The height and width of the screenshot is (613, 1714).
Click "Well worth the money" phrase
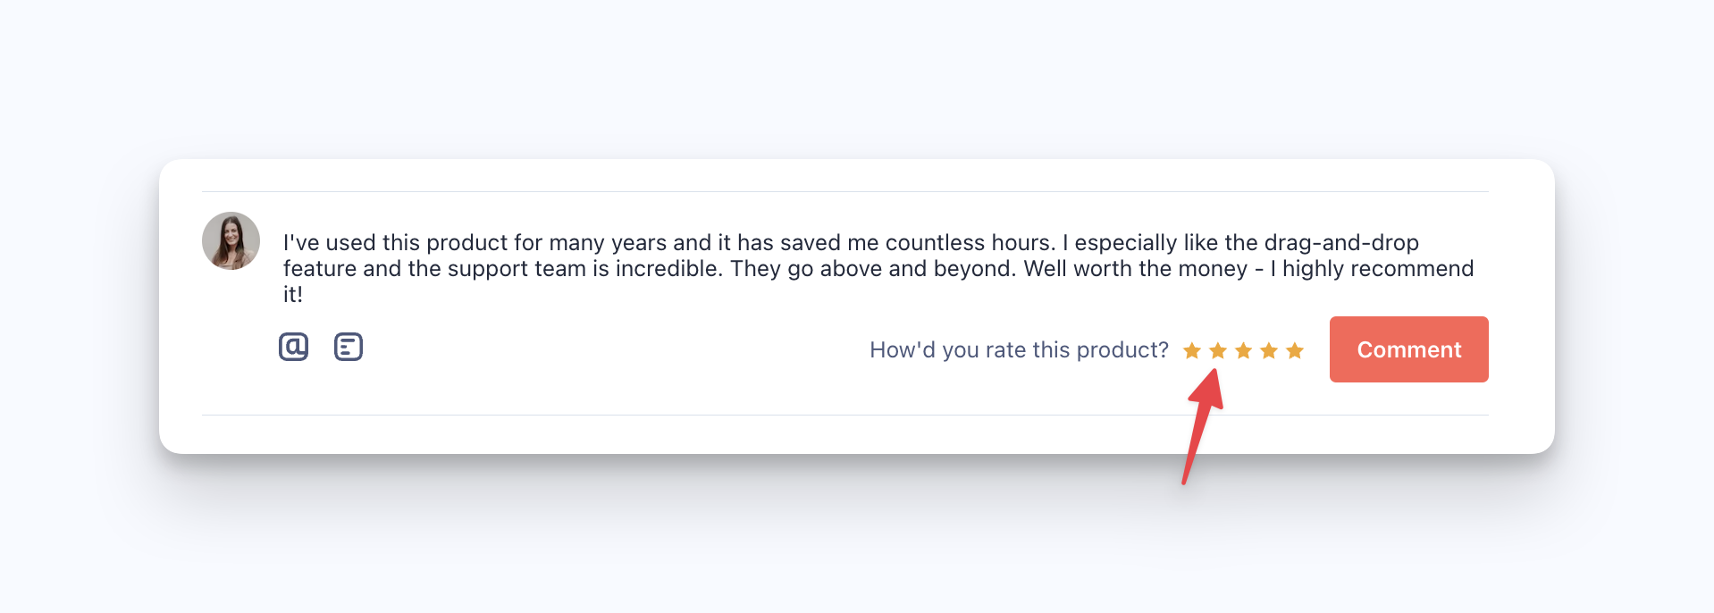[1135, 269]
